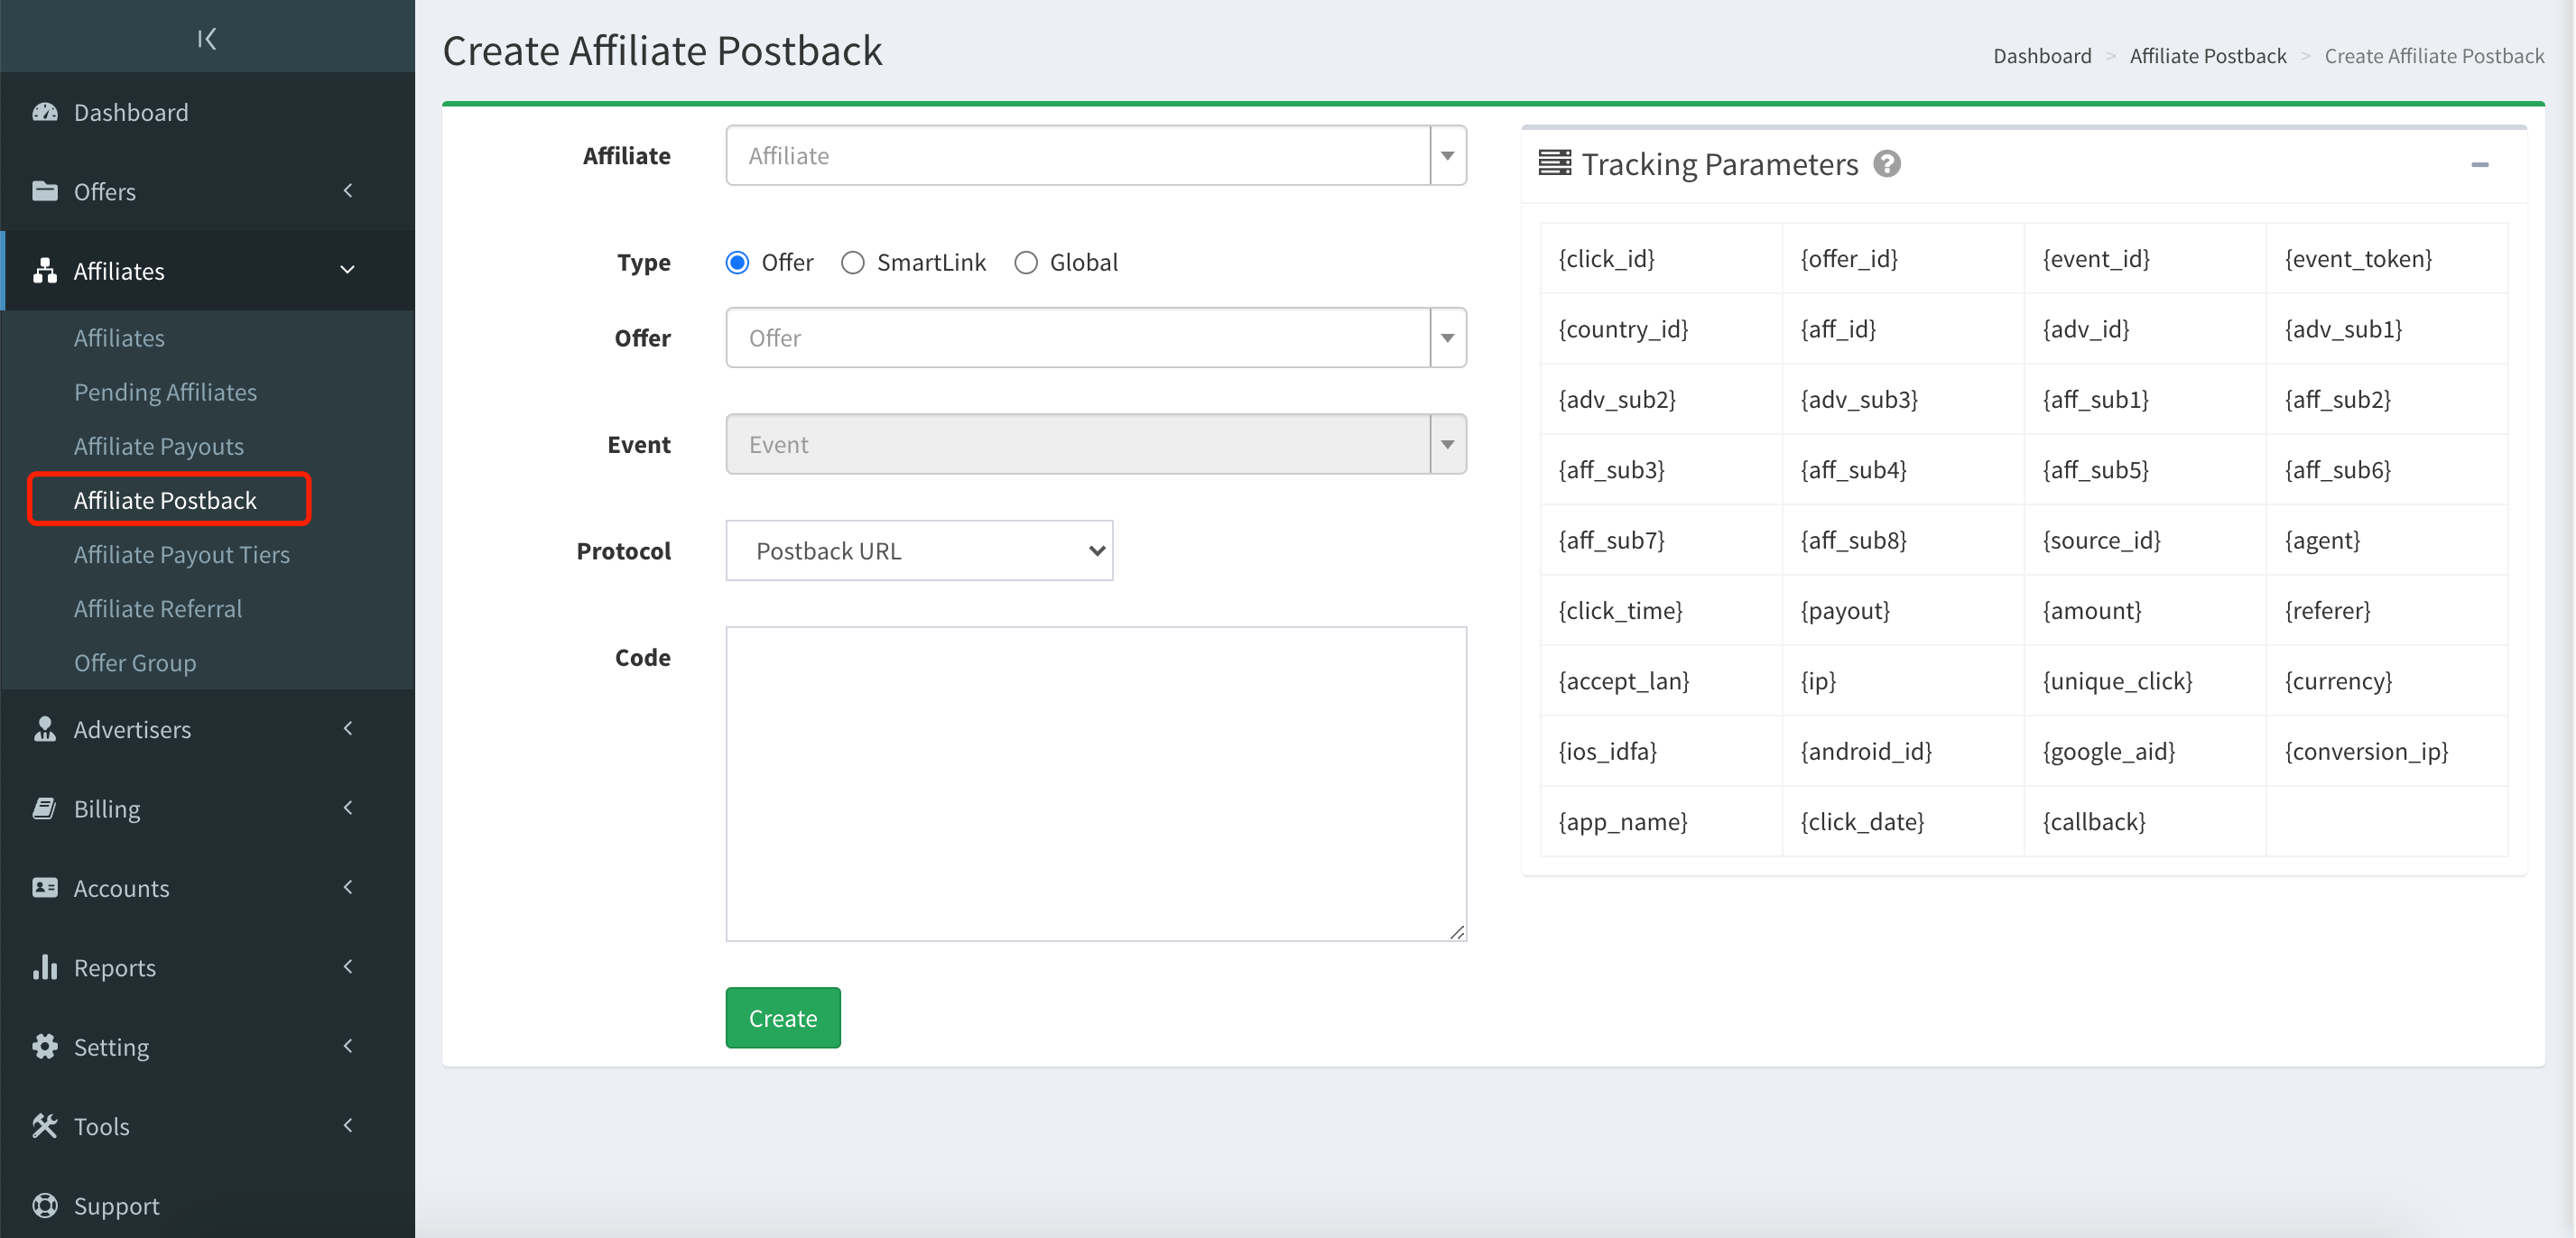This screenshot has width=2576, height=1238.
Task: Click the {offer_id} tracking parameter
Action: [x=1848, y=258]
